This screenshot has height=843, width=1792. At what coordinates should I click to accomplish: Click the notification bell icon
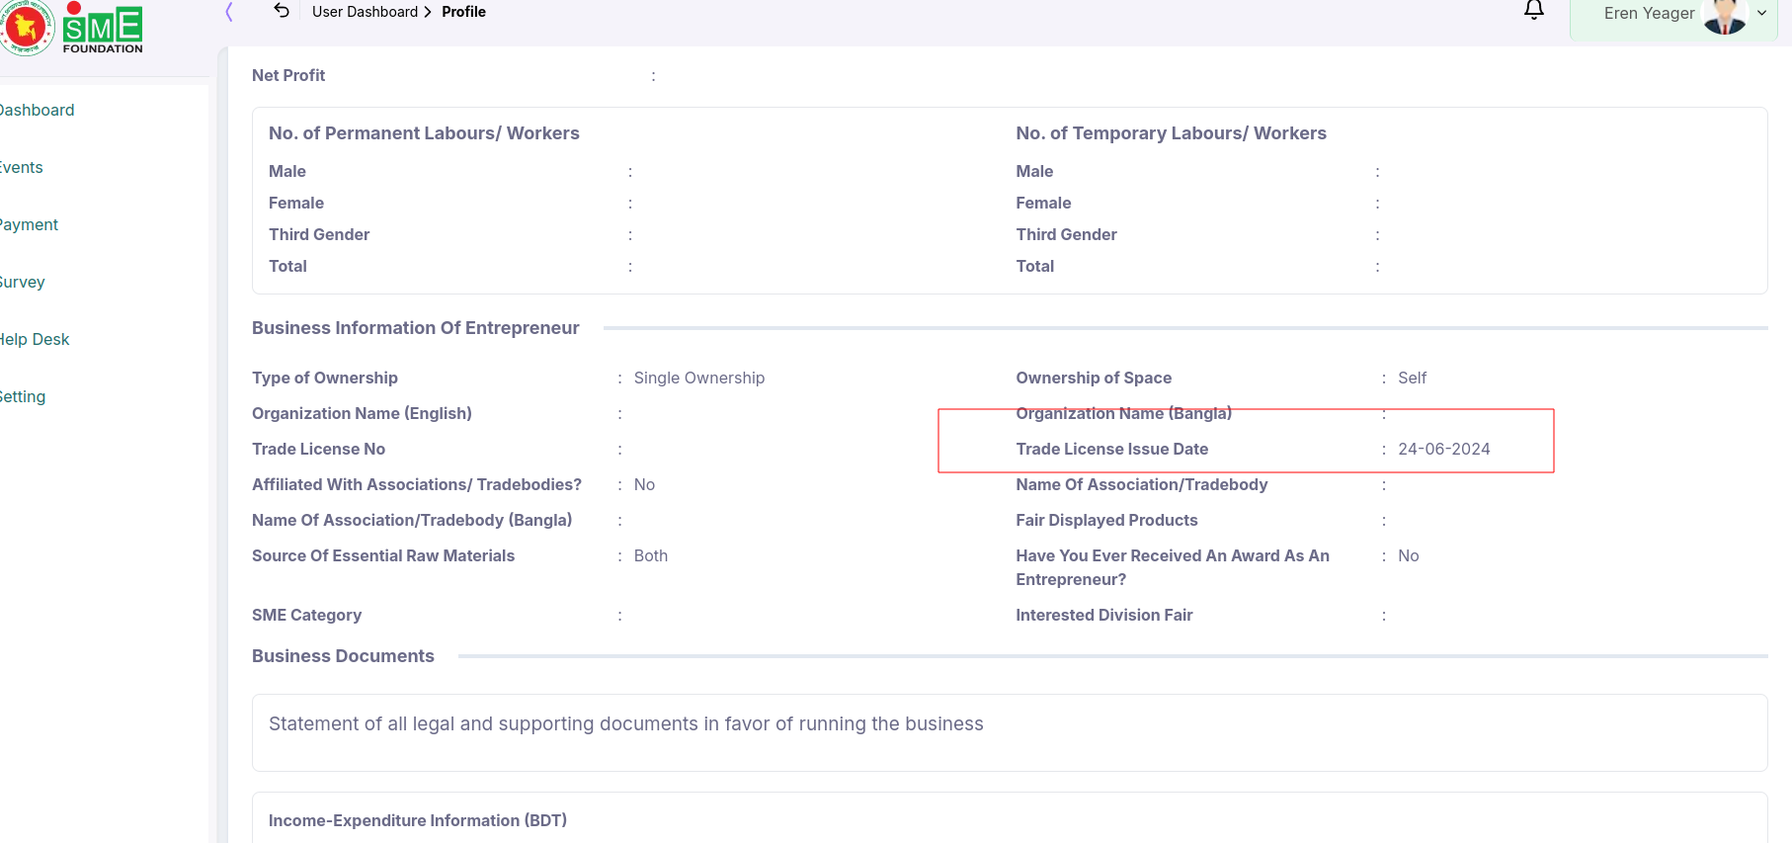pyautogui.click(x=1533, y=10)
